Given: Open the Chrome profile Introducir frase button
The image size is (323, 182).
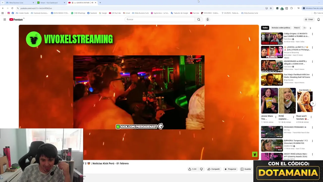Looking at the screenshot, I should point(313,8).
